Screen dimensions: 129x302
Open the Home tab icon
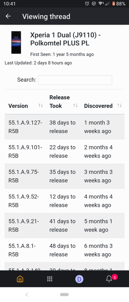coord(20,279)
